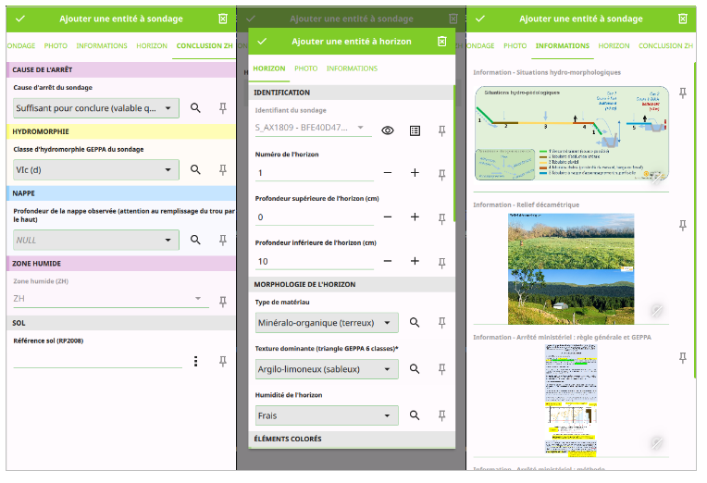
Task: Click the search icon for Type de matériau
Action: [415, 322]
